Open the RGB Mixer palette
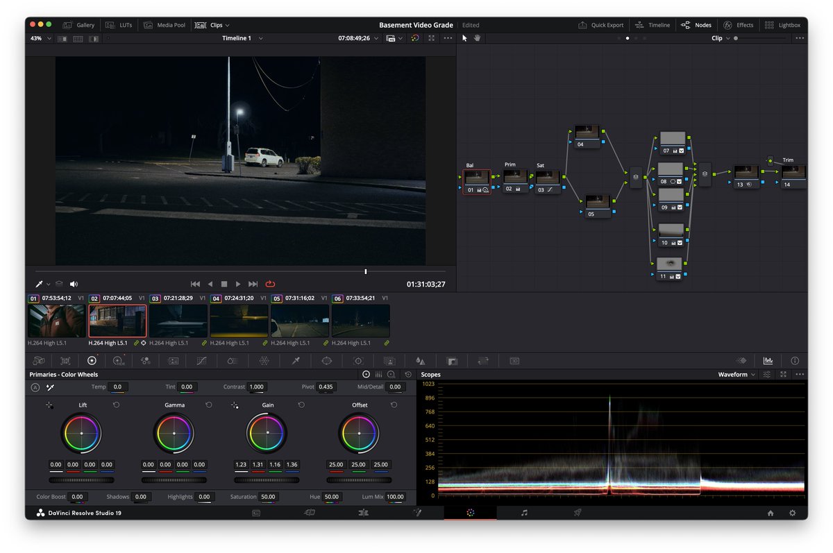Viewport: 833px width, 553px height. [145, 361]
